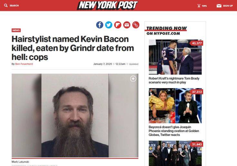This screenshot has height=166, width=237.
Task: Open the NEWS section tag
Action: click(x=16, y=30)
